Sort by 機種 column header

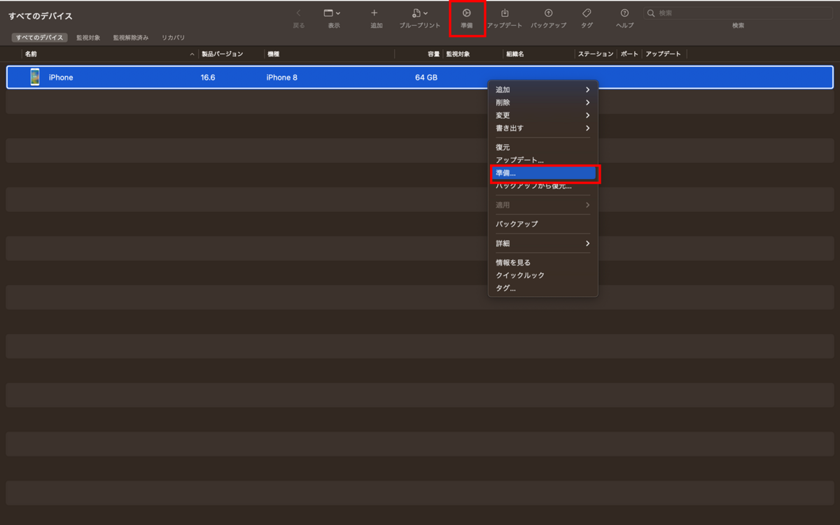click(274, 54)
